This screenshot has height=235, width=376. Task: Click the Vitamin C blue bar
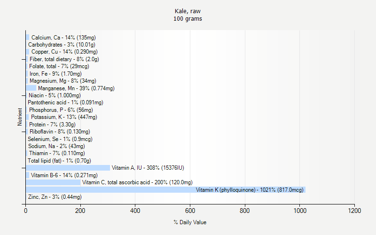53,182
